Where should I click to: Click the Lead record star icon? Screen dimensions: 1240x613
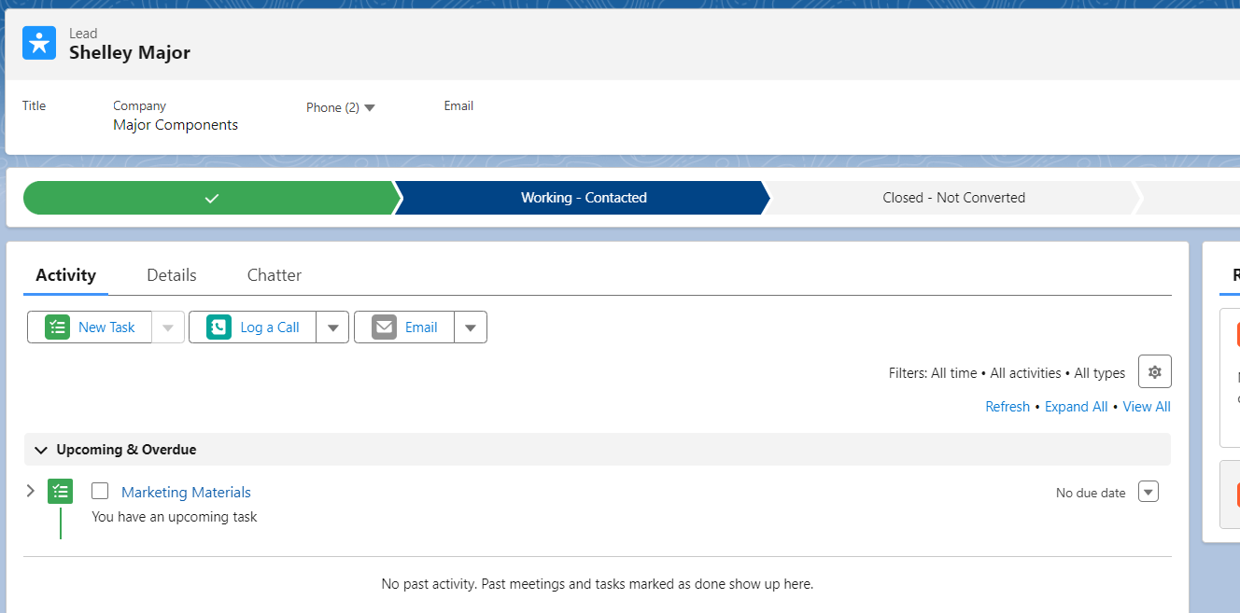pos(39,43)
